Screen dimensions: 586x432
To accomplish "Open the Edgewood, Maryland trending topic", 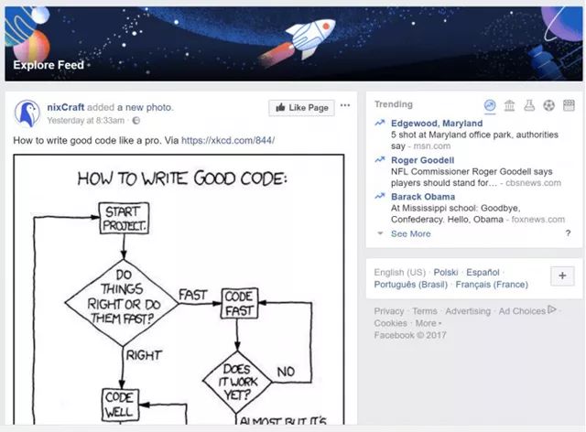I will pyautogui.click(x=437, y=124).
